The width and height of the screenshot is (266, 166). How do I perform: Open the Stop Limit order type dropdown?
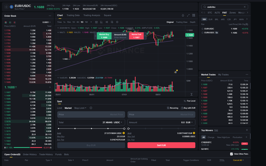point(80,108)
